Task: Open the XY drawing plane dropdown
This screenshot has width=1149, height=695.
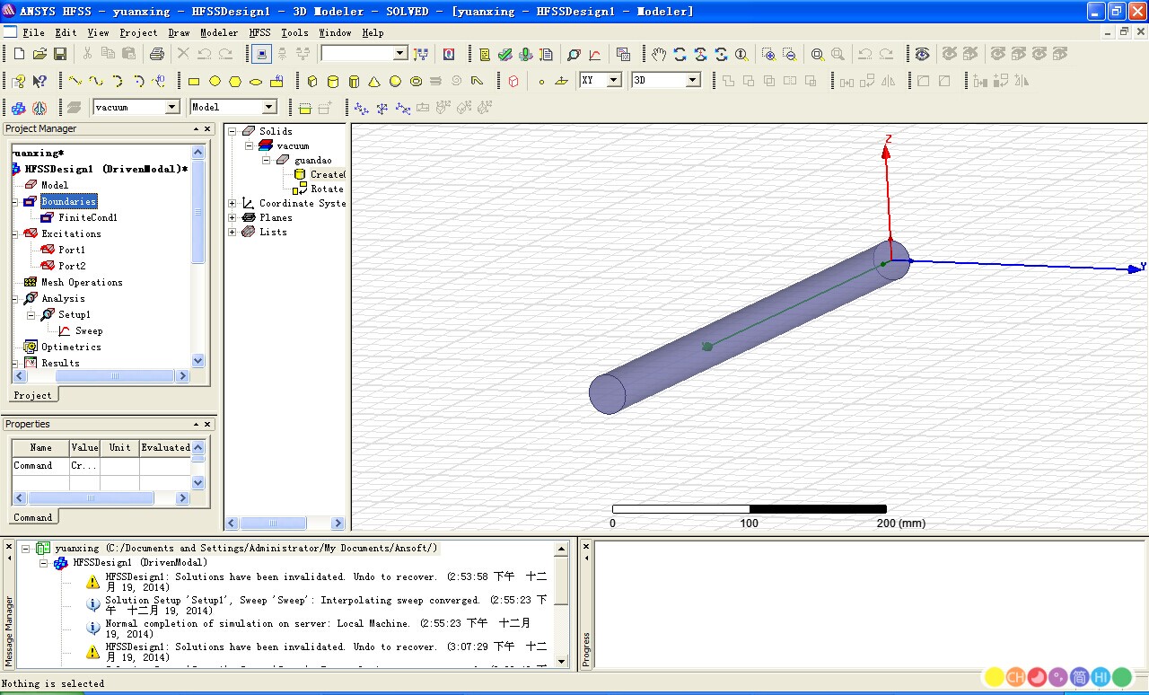Action: click(x=614, y=80)
